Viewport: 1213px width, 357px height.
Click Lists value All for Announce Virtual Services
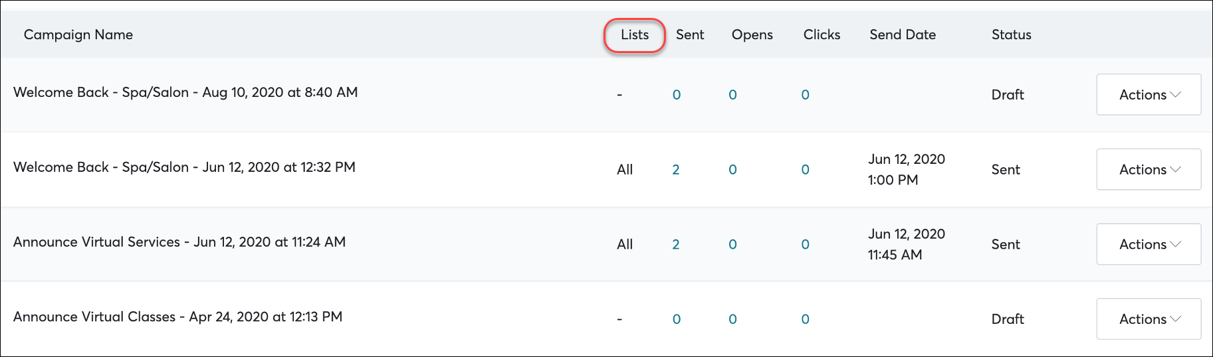(625, 245)
